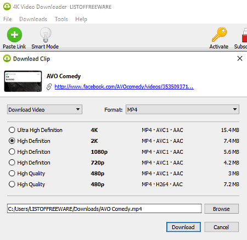Click the AVO Comedy video thumbnail
The height and width of the screenshot is (240, 247).
click(23, 81)
